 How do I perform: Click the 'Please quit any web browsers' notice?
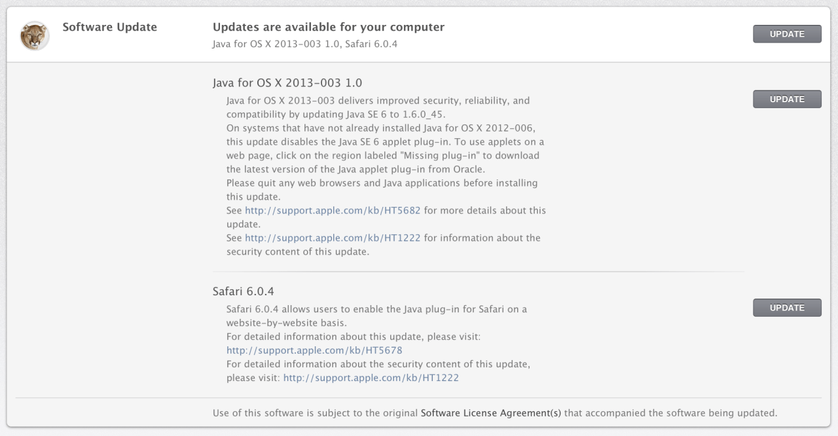click(382, 183)
